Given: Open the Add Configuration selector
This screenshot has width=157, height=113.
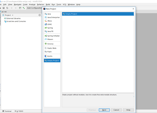Looking at the screenshot, I should [34, 8].
